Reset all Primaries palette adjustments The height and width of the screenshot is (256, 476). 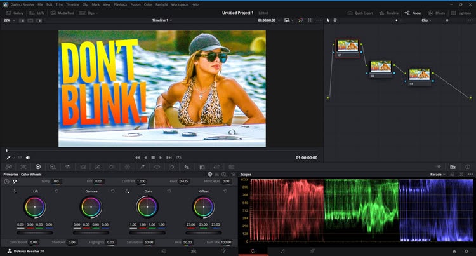[233, 174]
